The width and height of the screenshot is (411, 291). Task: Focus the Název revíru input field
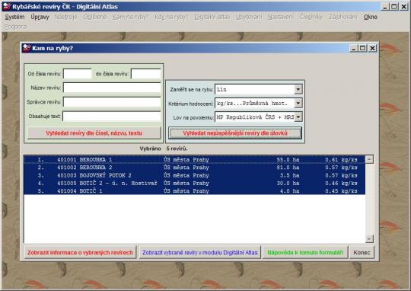tap(112, 88)
